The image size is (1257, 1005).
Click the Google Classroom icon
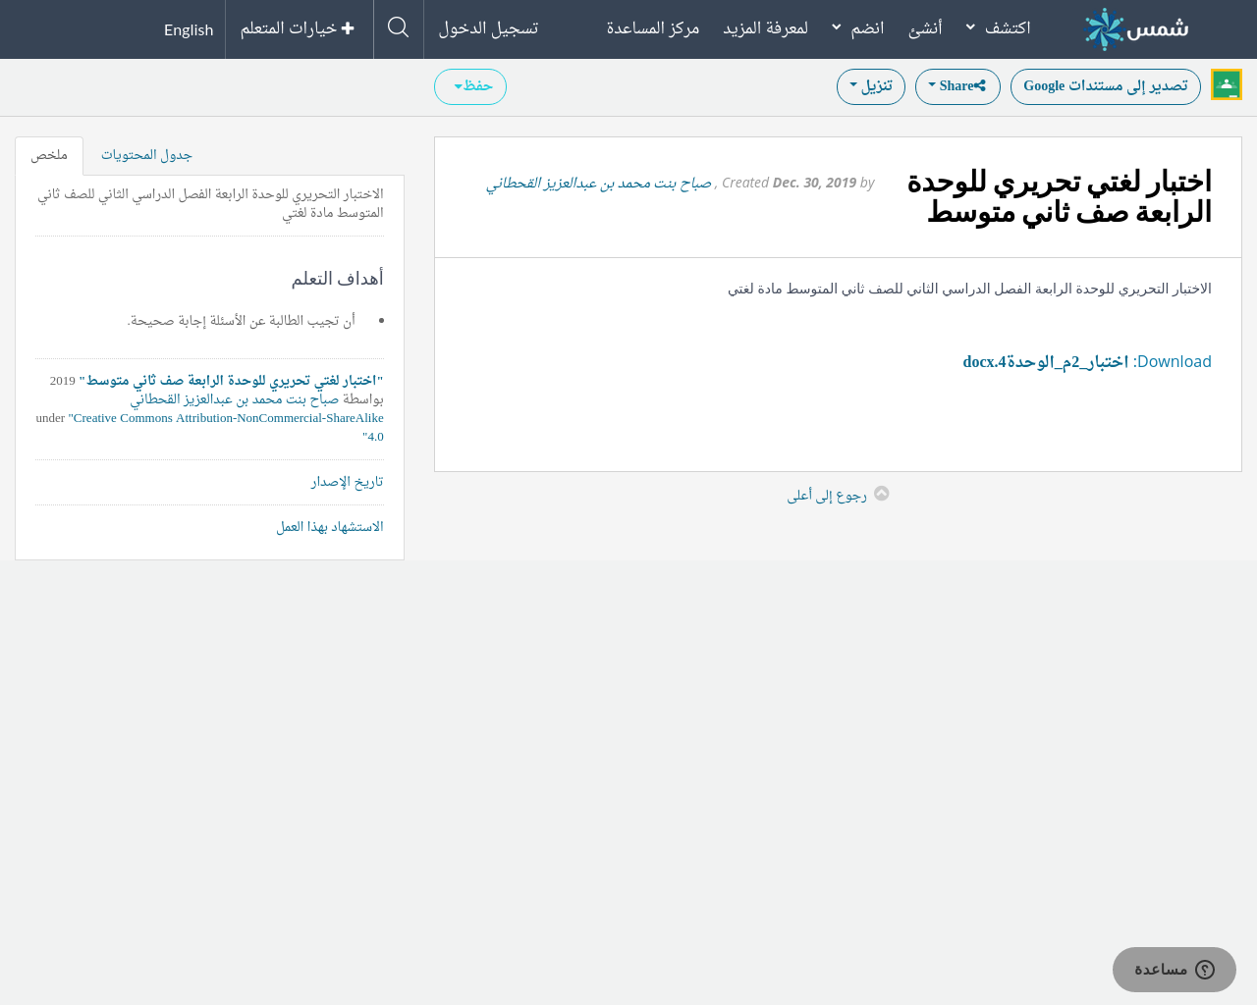[x=1227, y=84]
